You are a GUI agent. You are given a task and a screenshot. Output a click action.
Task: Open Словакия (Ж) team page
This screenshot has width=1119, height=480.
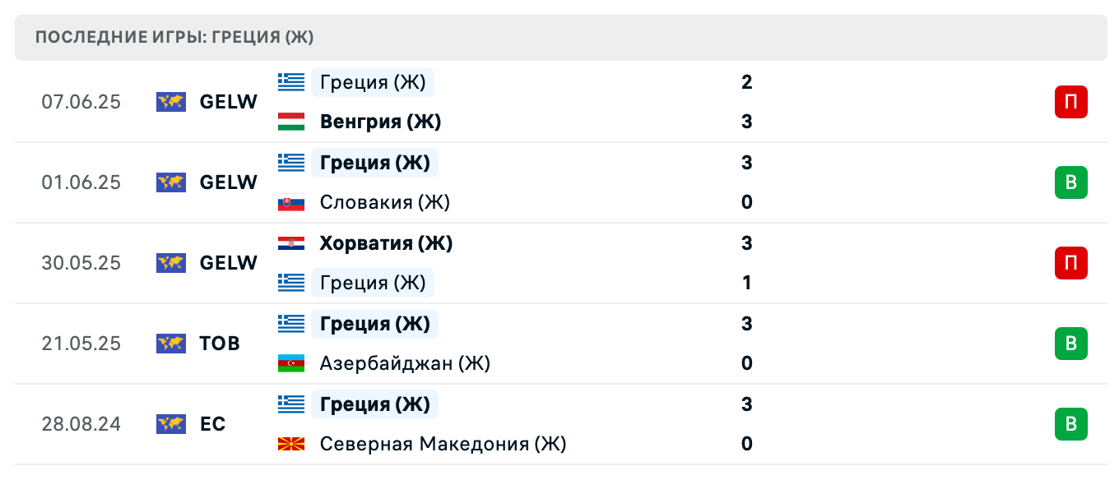coord(383,201)
